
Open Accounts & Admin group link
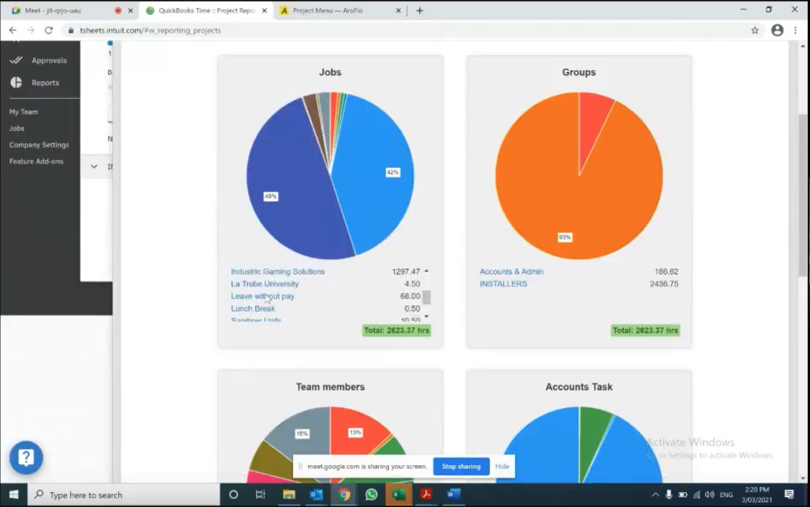tap(511, 271)
